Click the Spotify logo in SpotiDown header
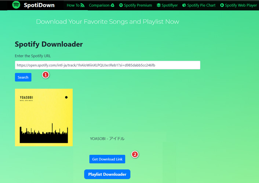This screenshot has height=183, width=259. pos(16,5)
